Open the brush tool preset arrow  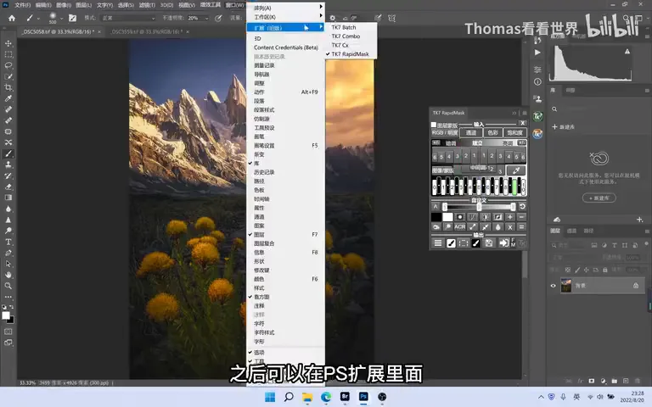tap(38, 19)
